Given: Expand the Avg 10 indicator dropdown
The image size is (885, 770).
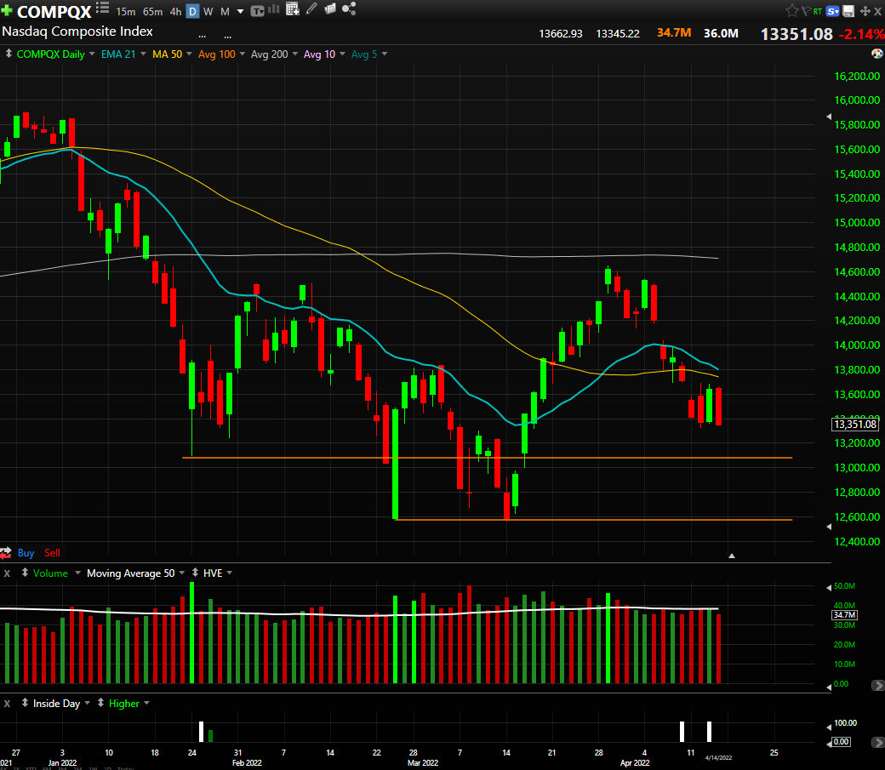Looking at the screenshot, I should point(342,54).
